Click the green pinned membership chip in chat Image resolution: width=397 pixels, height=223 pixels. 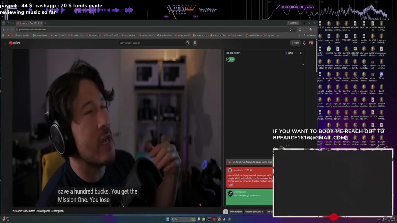point(230,59)
